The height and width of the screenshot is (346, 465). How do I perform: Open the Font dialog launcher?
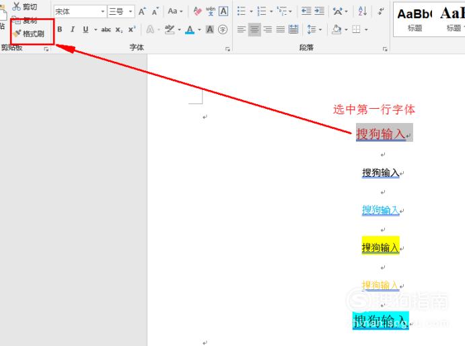(227, 49)
